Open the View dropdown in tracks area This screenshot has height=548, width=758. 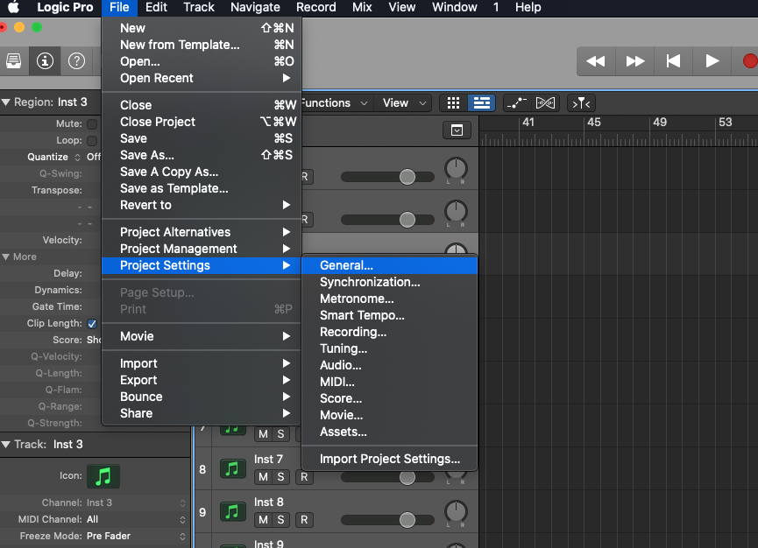point(405,102)
